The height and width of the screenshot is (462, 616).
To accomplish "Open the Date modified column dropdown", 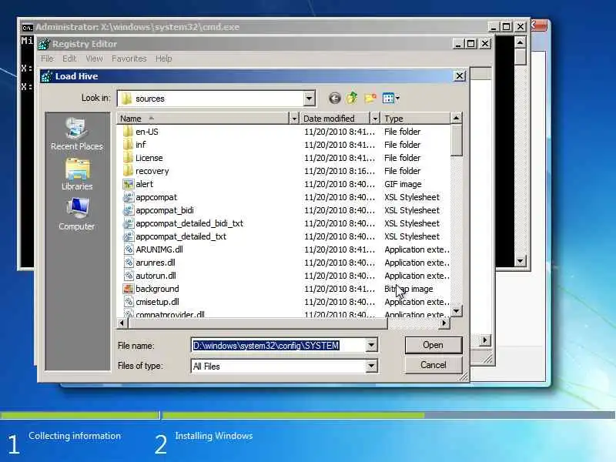I will click(375, 119).
